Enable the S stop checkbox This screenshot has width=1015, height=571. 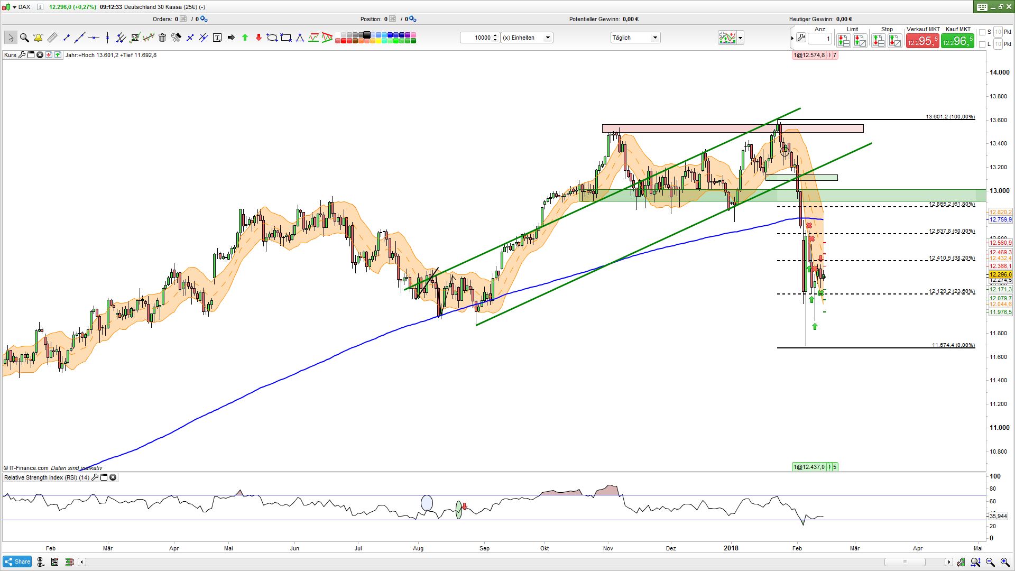click(982, 32)
